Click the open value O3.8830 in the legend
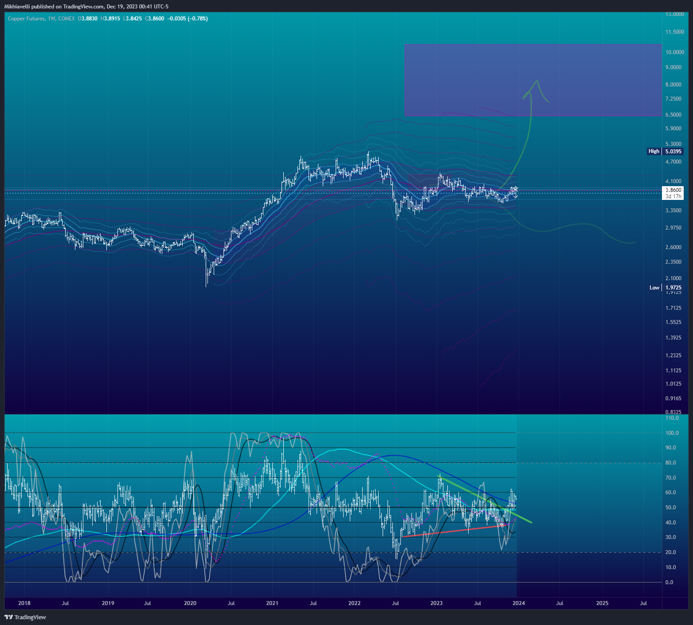 (x=88, y=19)
